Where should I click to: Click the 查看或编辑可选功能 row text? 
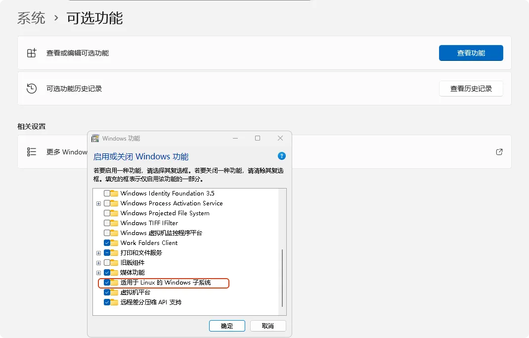click(x=78, y=53)
